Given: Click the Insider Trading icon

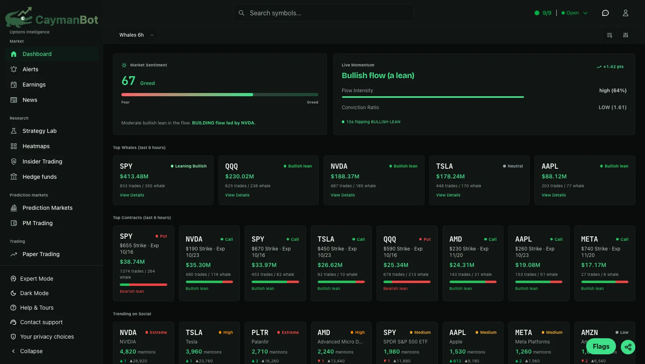Looking at the screenshot, I should point(14,161).
